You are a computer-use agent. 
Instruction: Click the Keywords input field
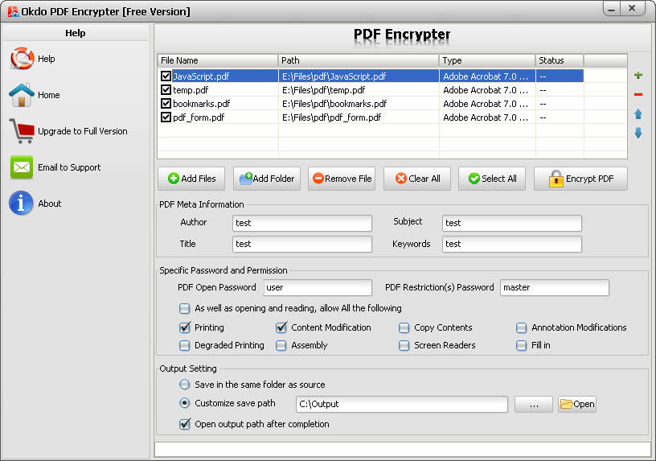click(511, 244)
